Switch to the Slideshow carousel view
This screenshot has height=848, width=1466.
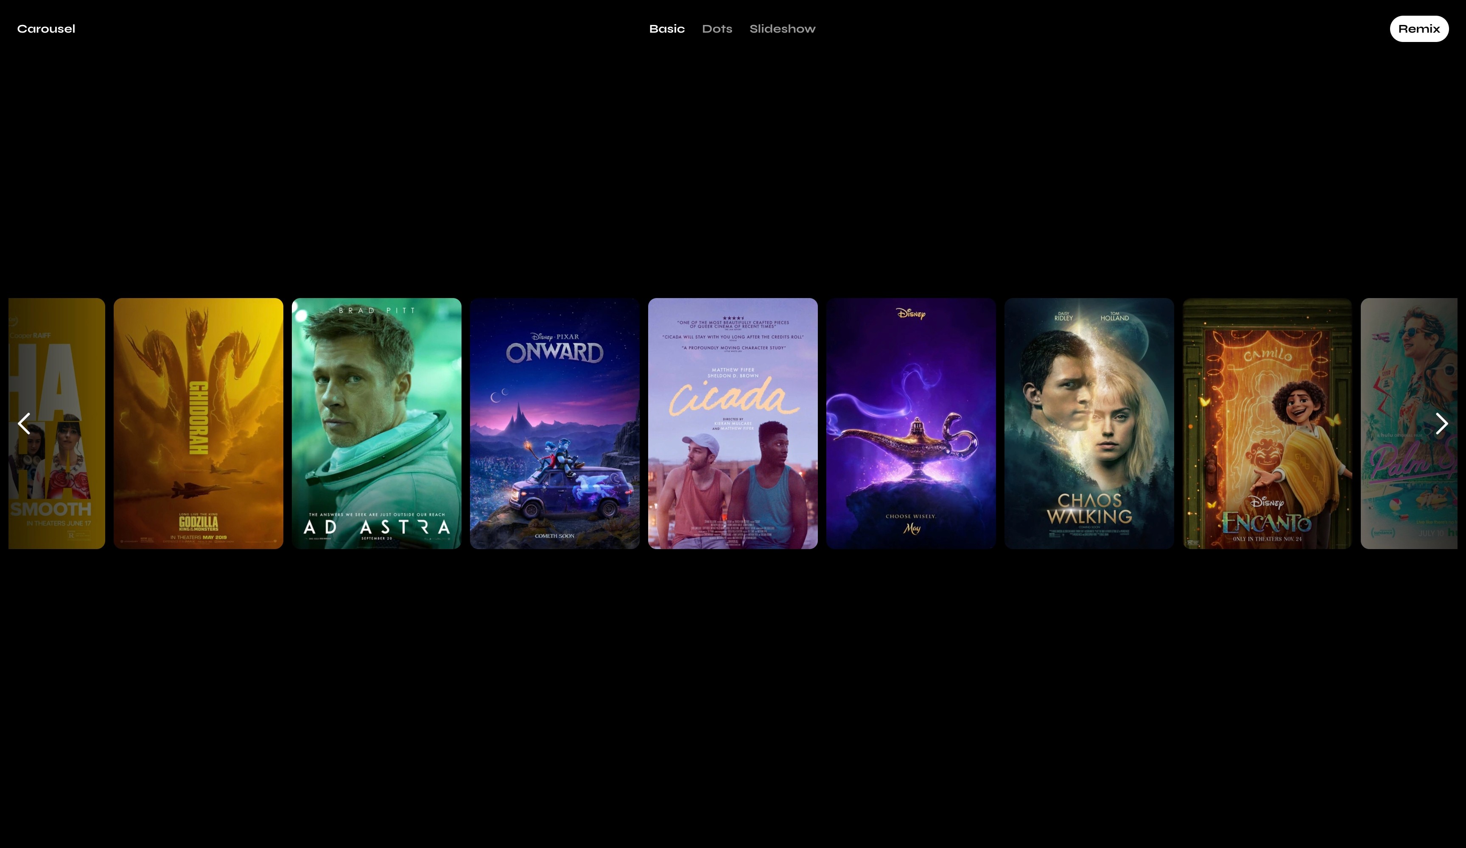tap(783, 28)
